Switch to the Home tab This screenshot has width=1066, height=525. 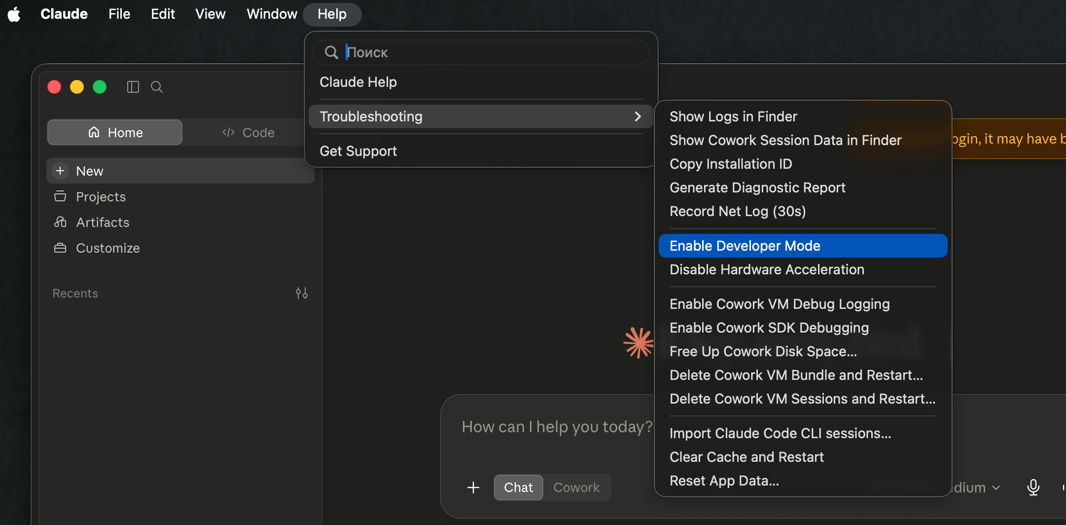115,132
